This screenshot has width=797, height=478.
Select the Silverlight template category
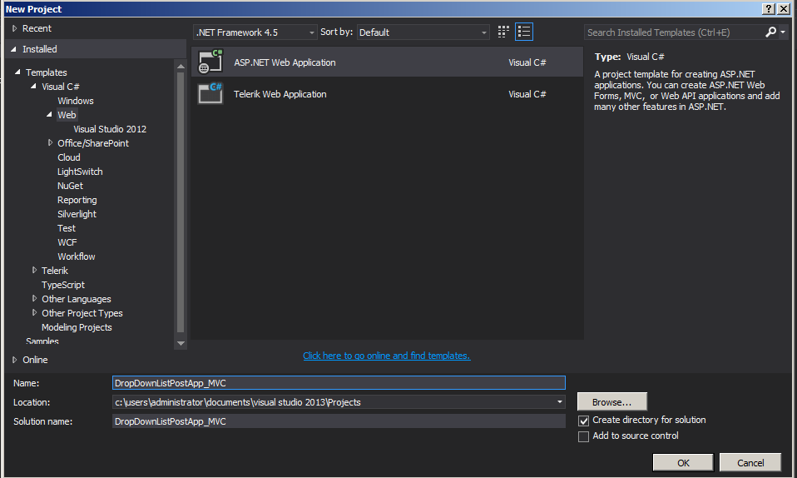pyautogui.click(x=77, y=214)
